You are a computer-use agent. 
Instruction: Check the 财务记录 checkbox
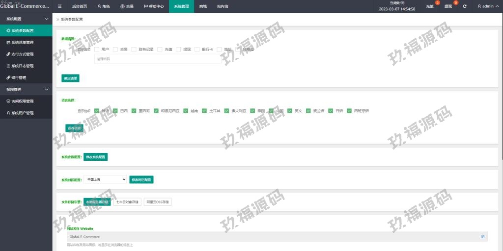click(134, 50)
